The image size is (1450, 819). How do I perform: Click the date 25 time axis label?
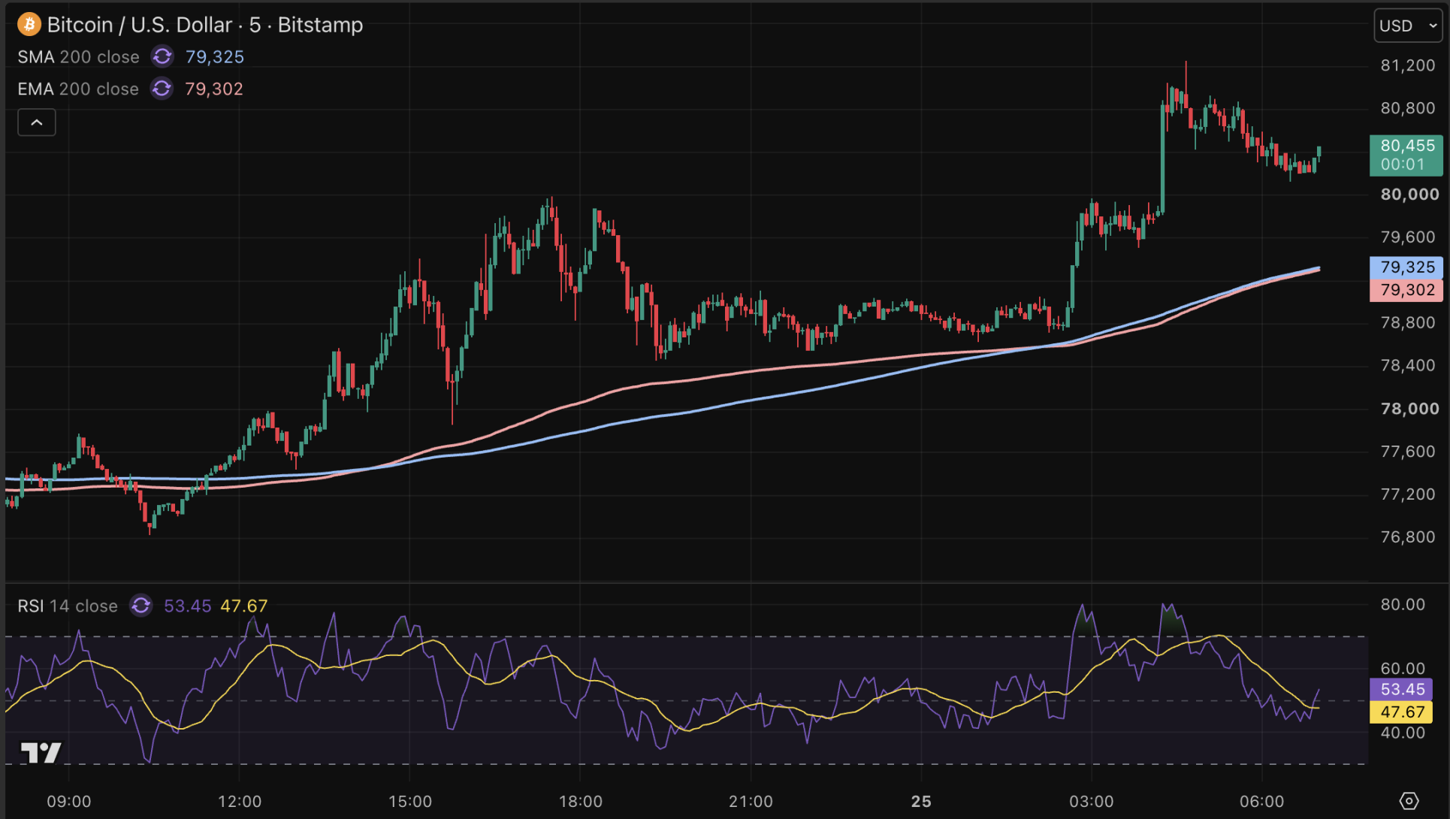pyautogui.click(x=921, y=802)
